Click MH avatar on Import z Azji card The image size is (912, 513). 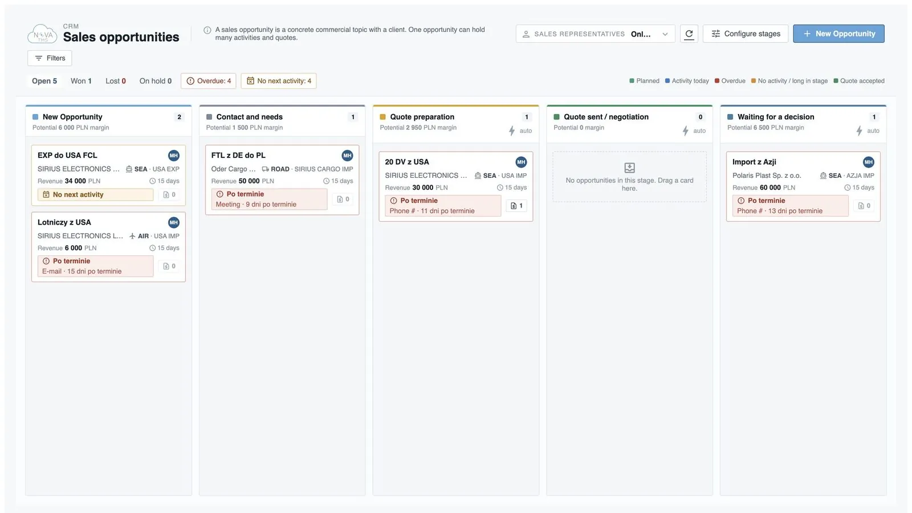pos(868,162)
